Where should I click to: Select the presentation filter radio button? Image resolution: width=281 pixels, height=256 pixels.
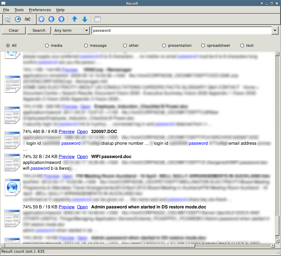pos(164,46)
